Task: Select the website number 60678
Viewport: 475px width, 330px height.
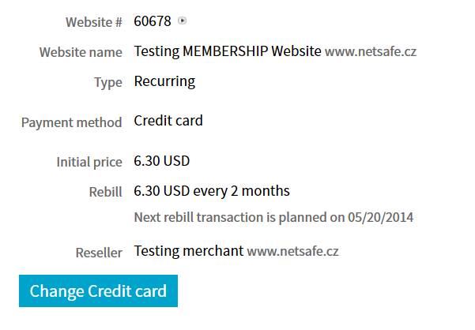Action: coord(153,21)
